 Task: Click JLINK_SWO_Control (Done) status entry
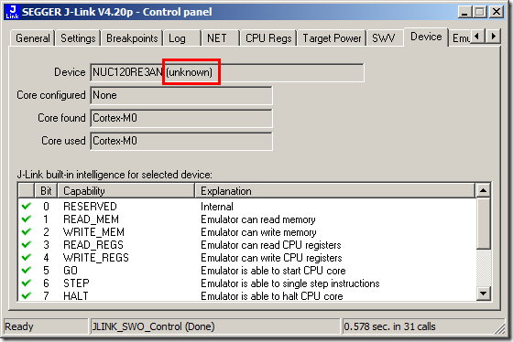(x=215, y=326)
